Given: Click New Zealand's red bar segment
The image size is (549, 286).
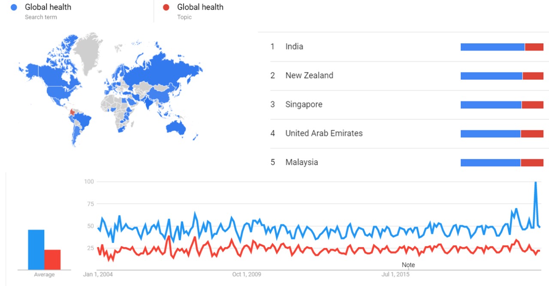Looking at the screenshot, I should (533, 76).
